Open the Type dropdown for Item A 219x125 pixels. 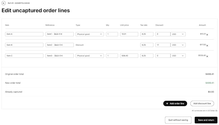click(90, 34)
